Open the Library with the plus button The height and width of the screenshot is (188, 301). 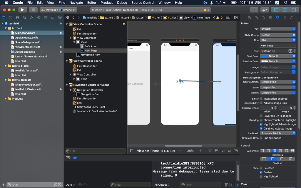coord(254,10)
